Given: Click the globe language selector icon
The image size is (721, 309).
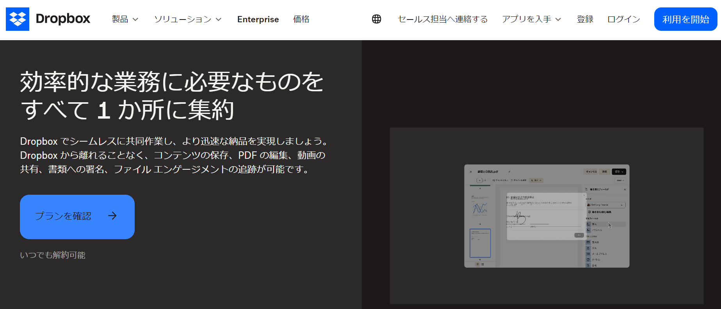Looking at the screenshot, I should 376,19.
